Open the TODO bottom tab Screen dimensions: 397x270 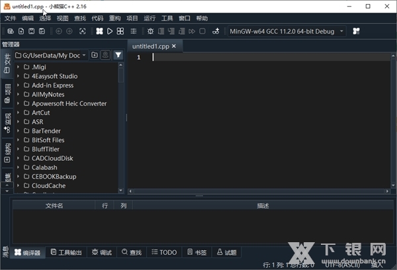[x=164, y=252]
